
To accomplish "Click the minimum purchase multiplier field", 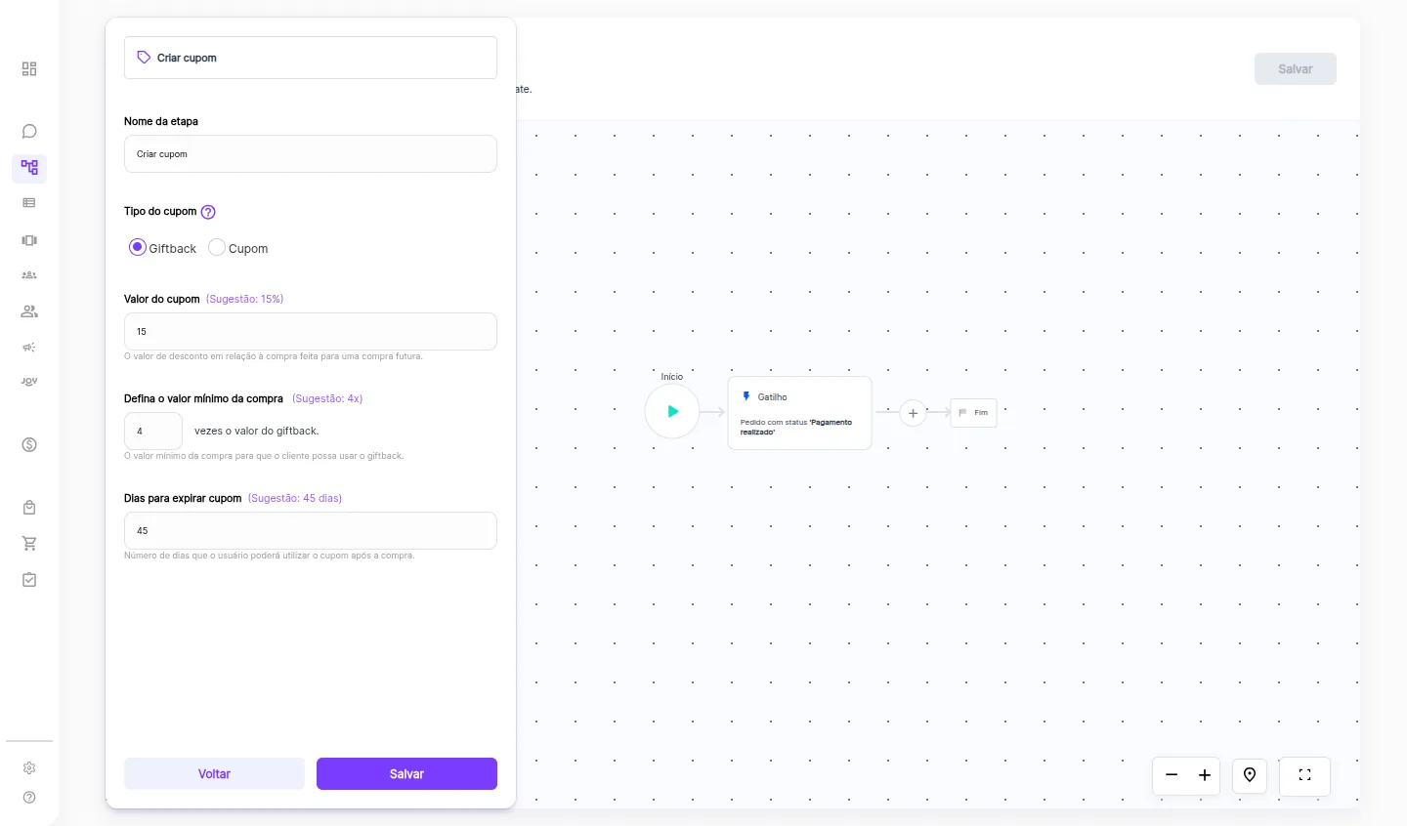I will point(153,431).
